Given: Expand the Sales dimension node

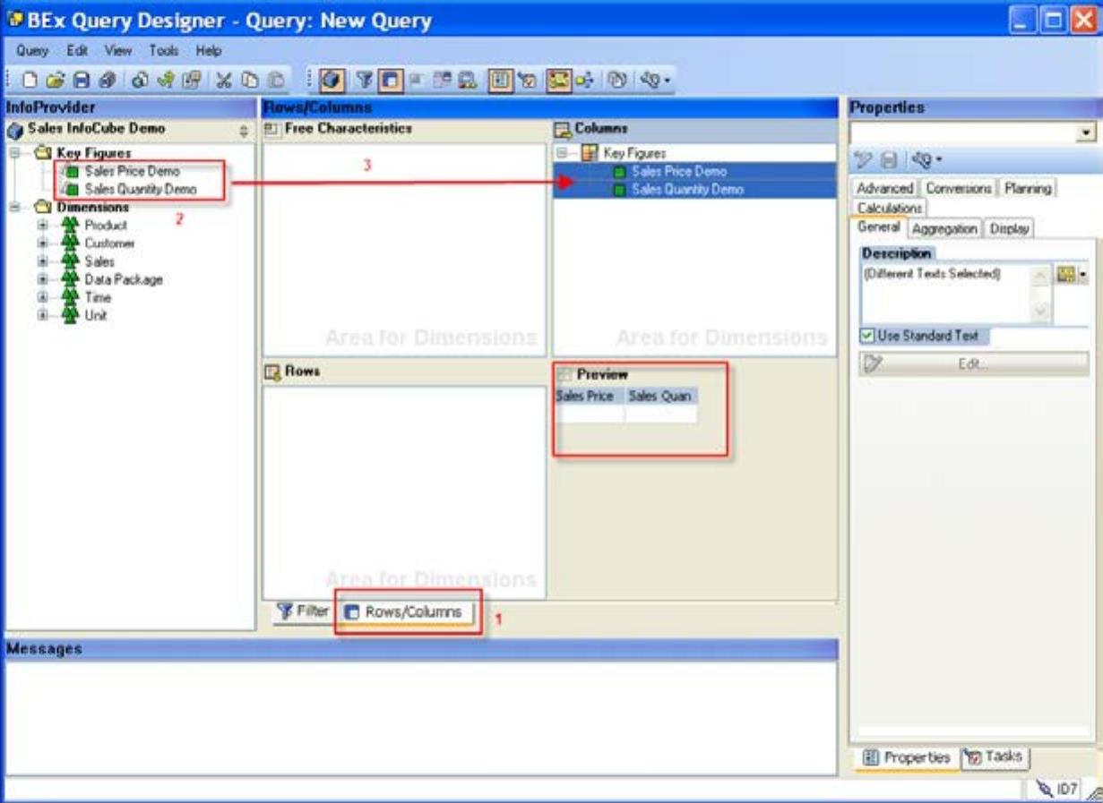Looking at the screenshot, I should click(x=43, y=261).
